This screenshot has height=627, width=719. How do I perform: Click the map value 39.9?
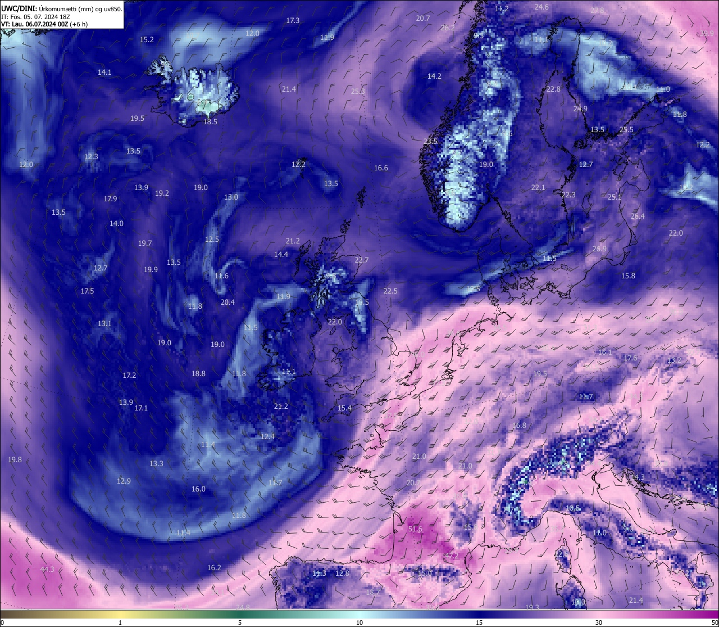click(x=707, y=34)
